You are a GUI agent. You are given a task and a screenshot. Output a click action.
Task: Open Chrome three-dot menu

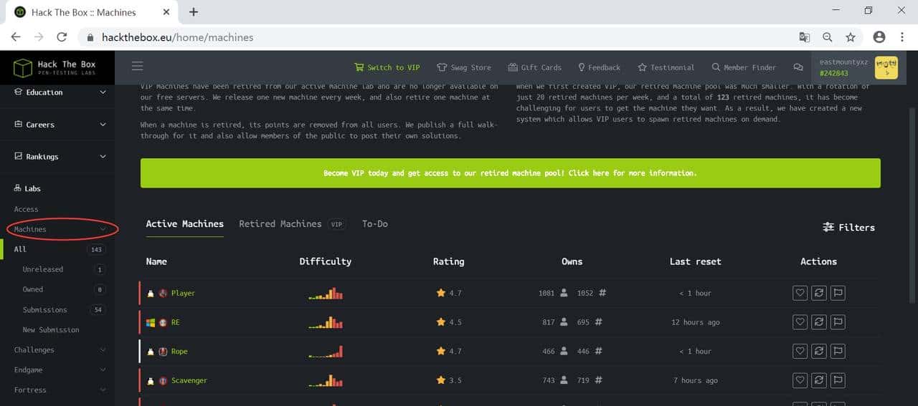click(902, 37)
